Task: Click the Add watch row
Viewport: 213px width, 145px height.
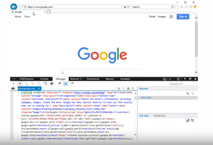Action: coord(168,98)
